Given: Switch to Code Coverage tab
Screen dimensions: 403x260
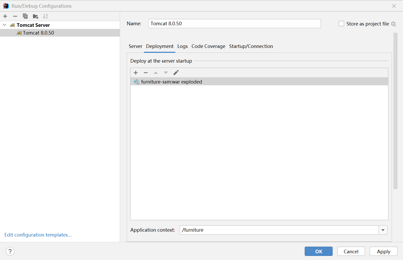Looking at the screenshot, I should pos(208,46).
